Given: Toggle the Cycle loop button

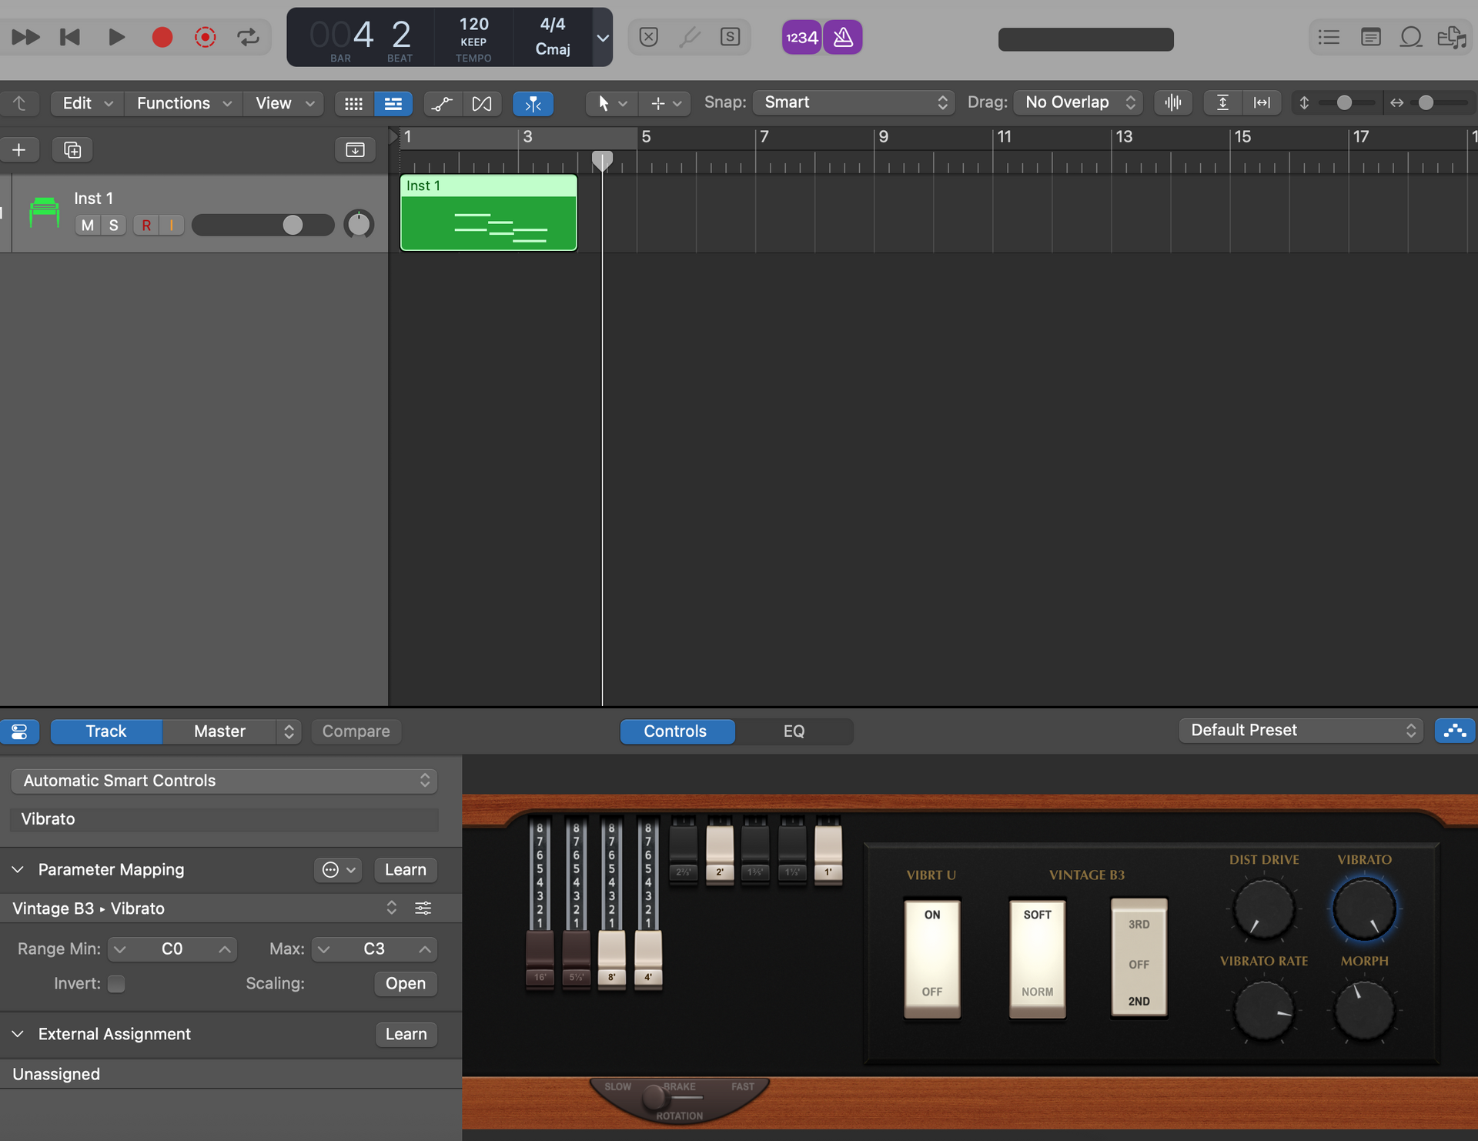Looking at the screenshot, I should click(x=248, y=37).
